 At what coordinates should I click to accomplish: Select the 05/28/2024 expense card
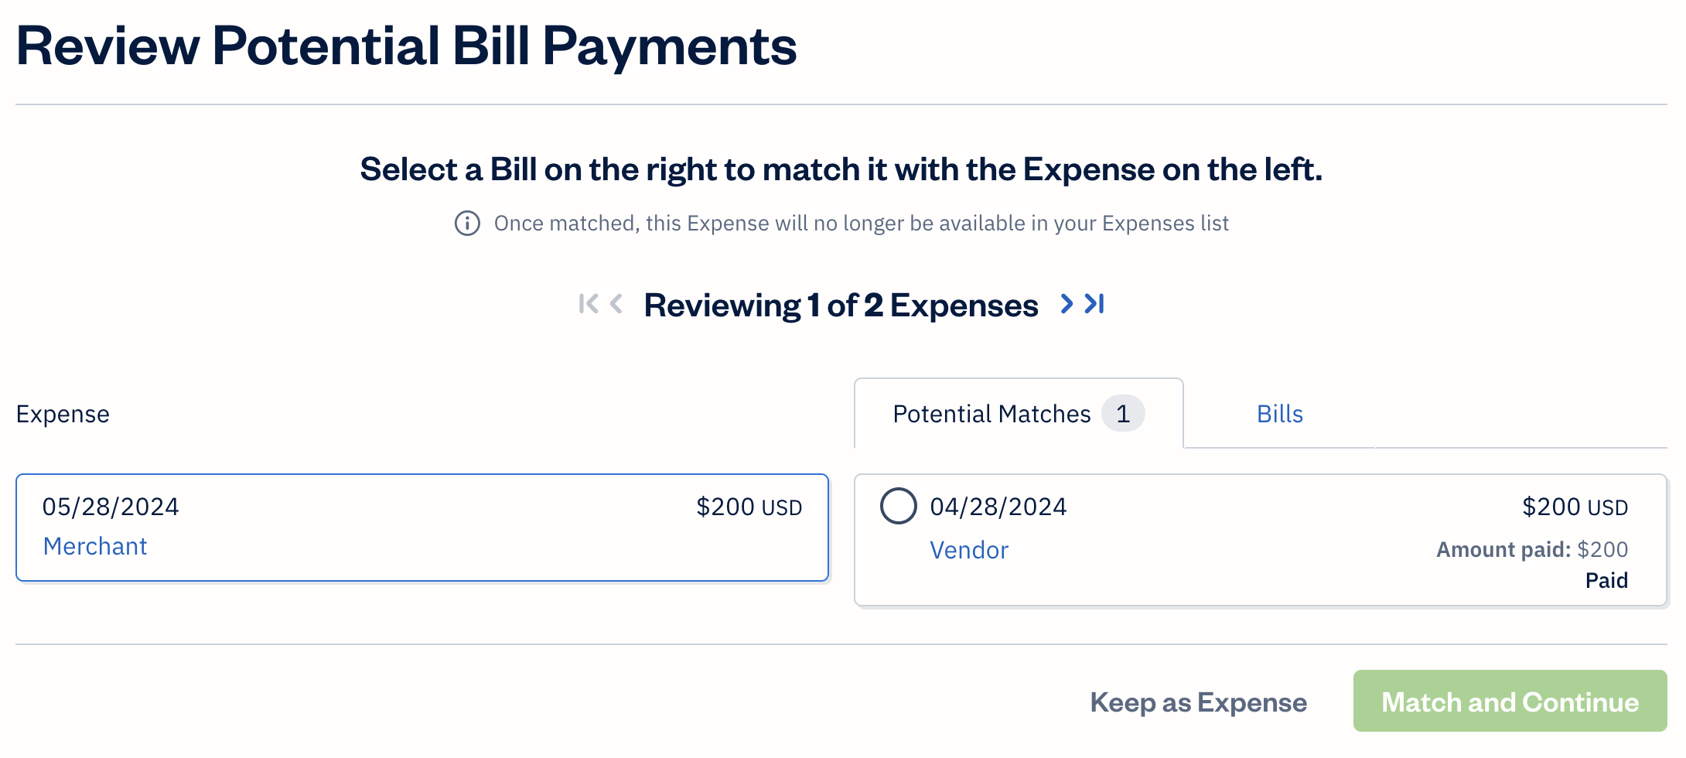click(x=422, y=528)
